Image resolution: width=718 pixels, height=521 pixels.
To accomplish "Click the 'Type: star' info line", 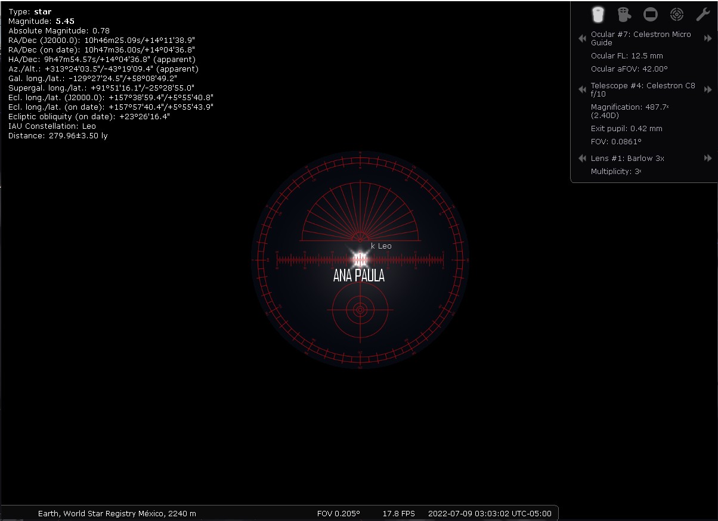I will [30, 12].
